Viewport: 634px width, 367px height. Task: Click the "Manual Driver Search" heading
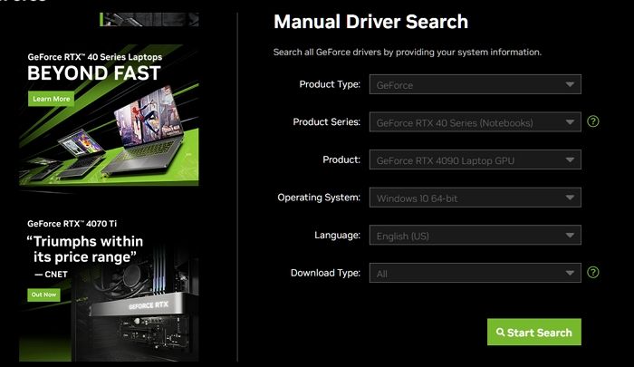point(370,22)
